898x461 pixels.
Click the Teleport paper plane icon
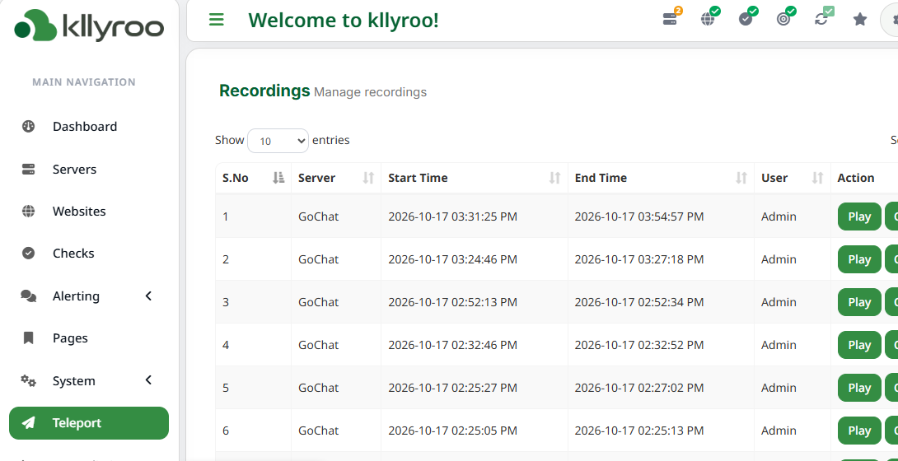pyautogui.click(x=28, y=423)
